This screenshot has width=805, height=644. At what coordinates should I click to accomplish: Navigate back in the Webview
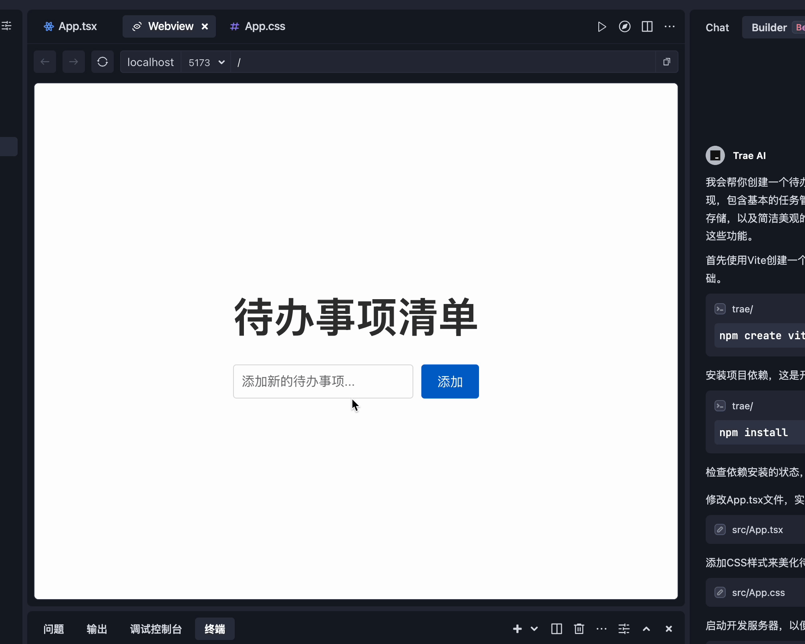coord(44,62)
